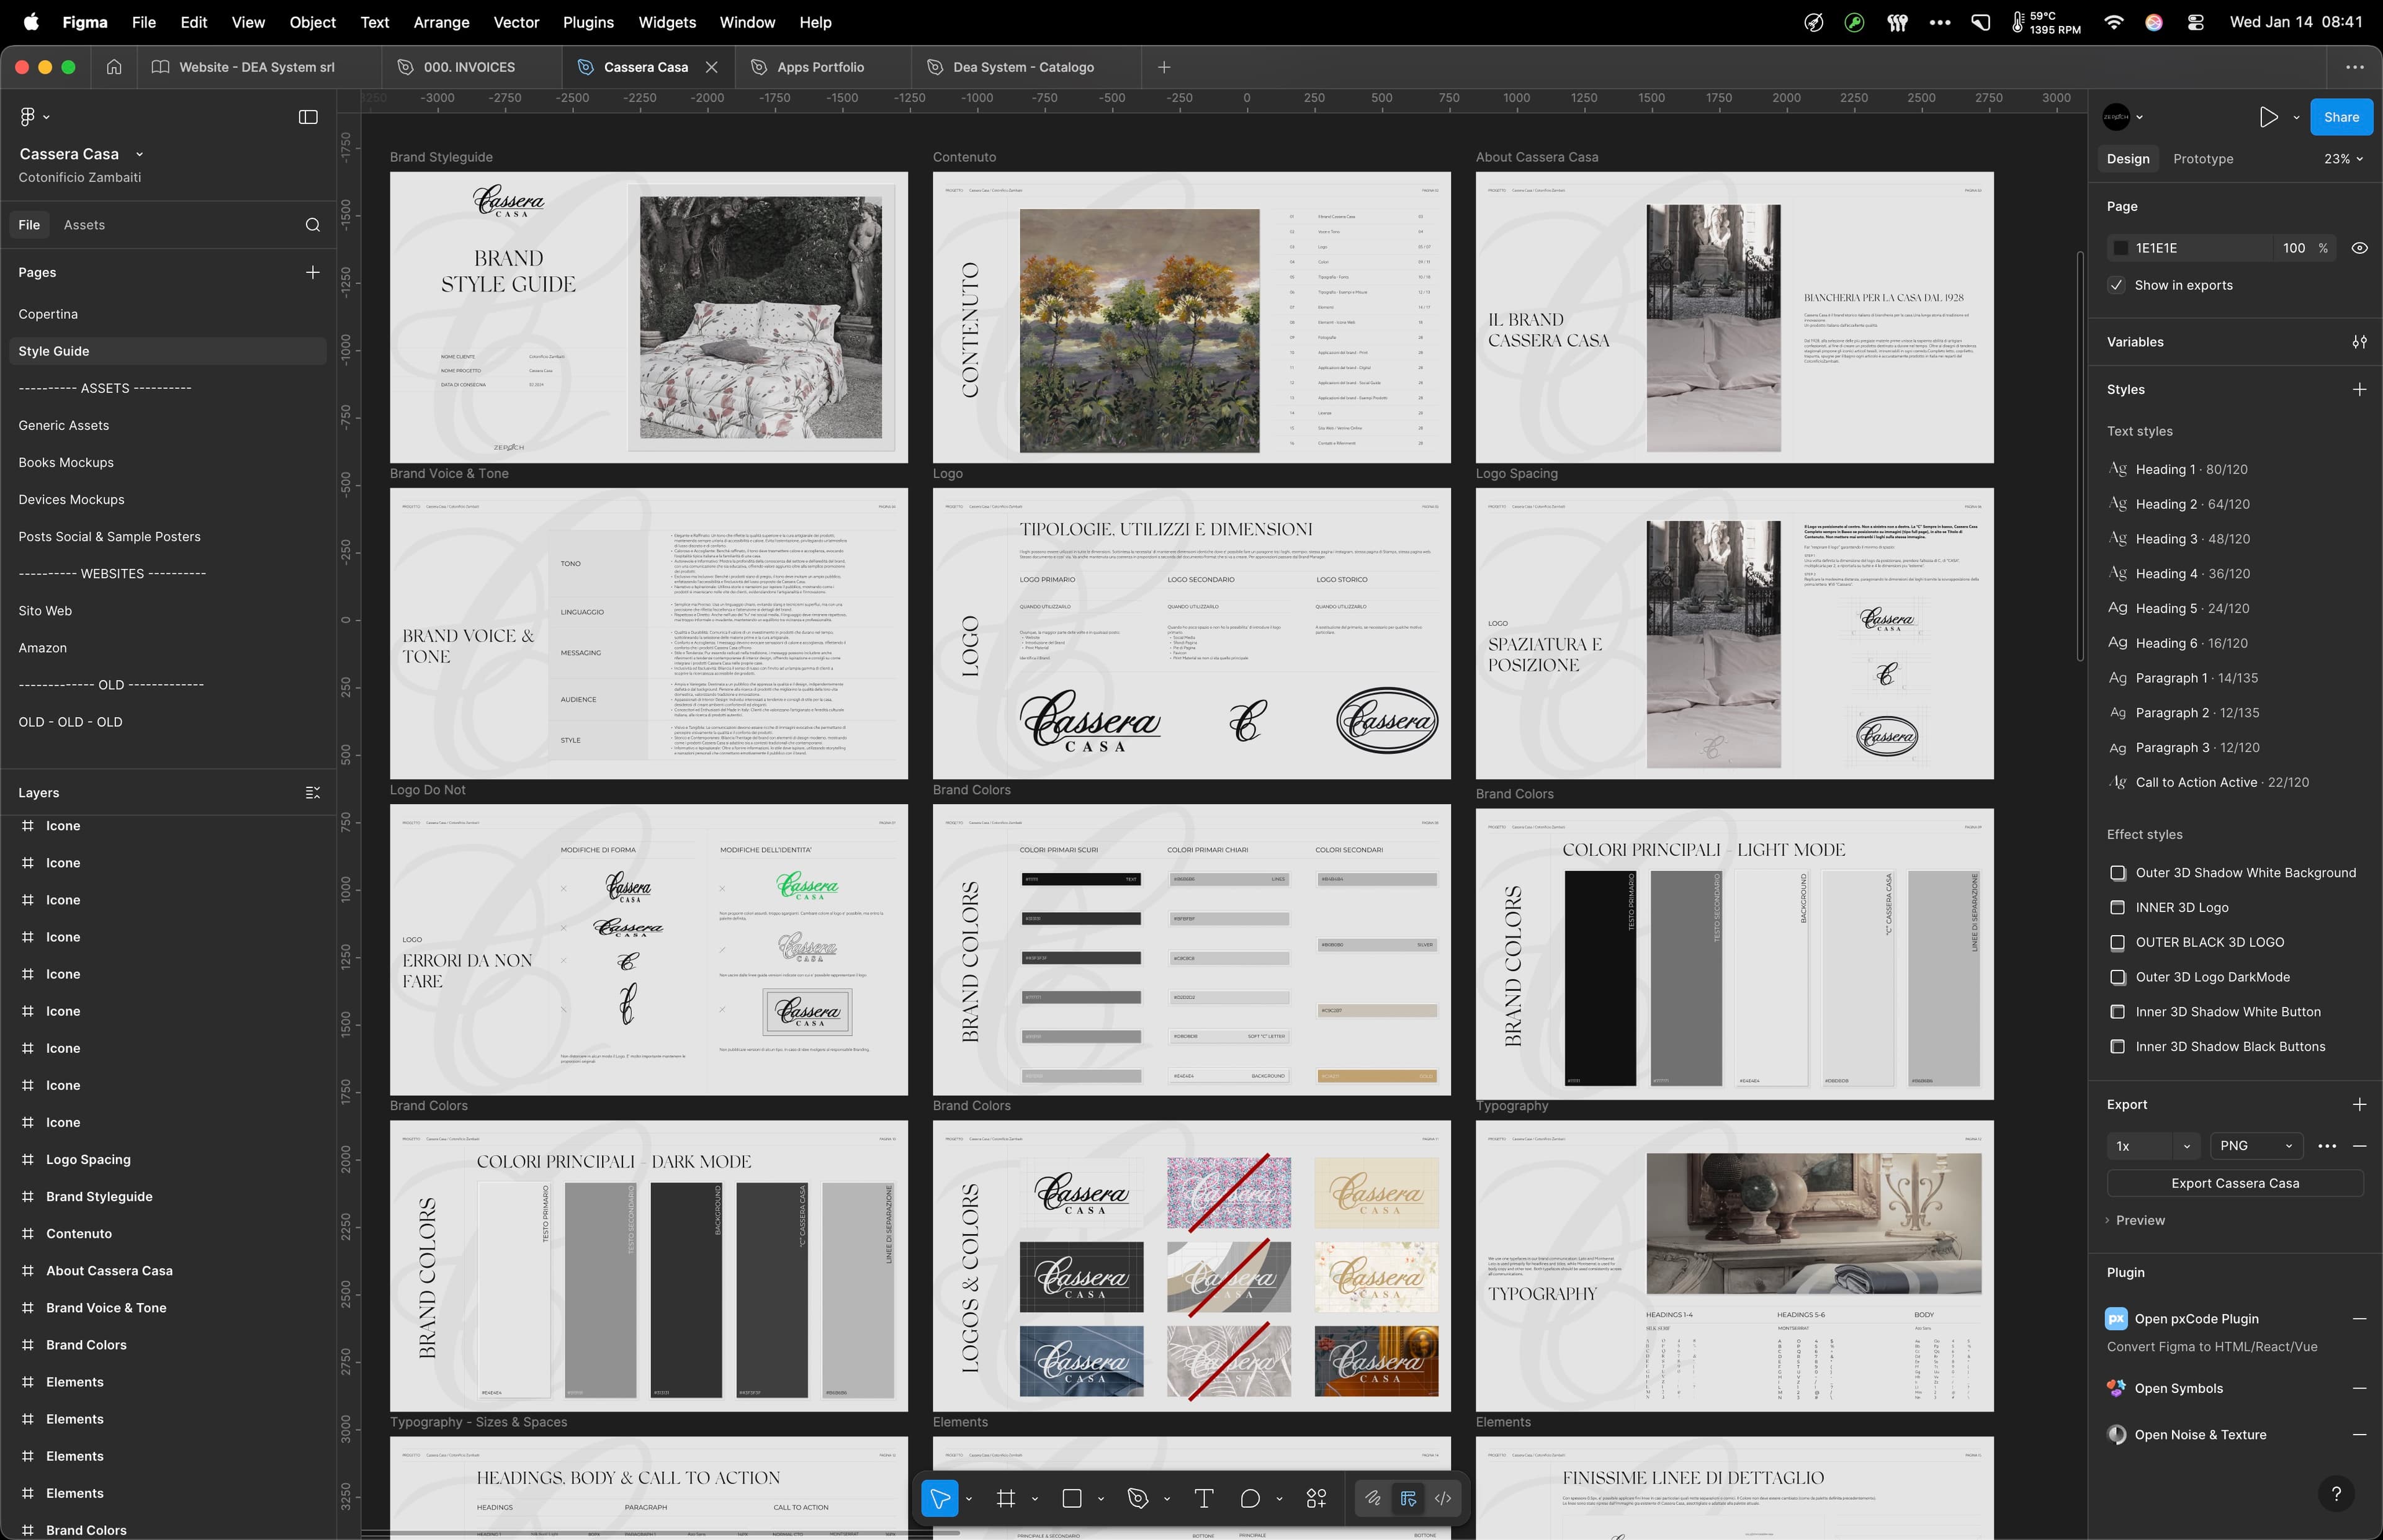The image size is (2383, 1540).
Task: Add a new page
Action: 312,272
